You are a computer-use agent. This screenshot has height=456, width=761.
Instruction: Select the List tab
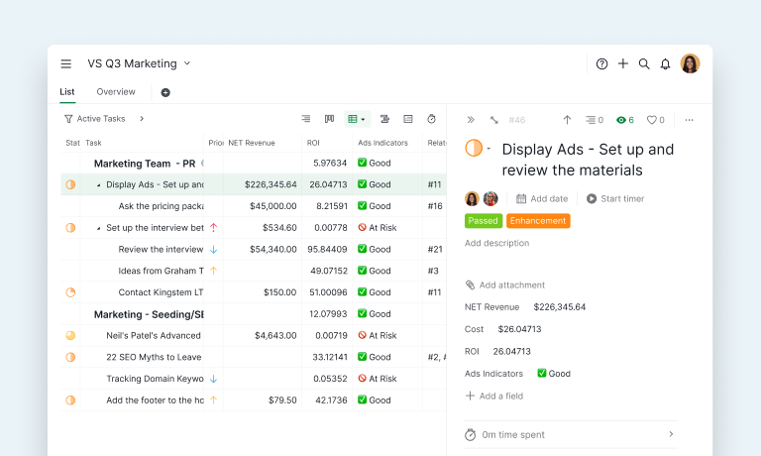pos(67,92)
